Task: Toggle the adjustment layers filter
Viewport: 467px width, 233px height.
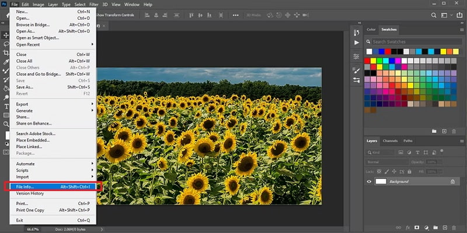Action: point(409,153)
